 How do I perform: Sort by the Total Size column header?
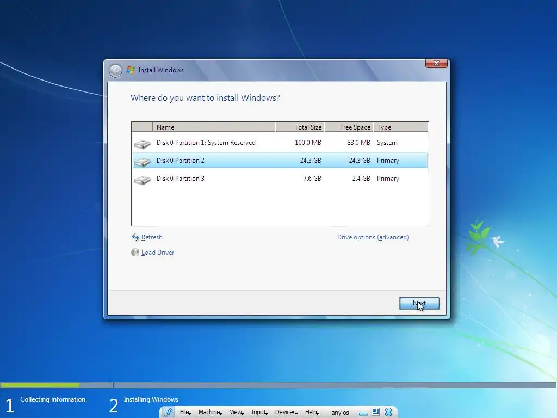tap(300, 127)
